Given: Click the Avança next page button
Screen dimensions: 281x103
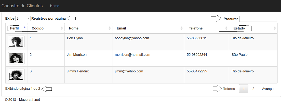Looking at the screenshot, I should tap(268, 89).
